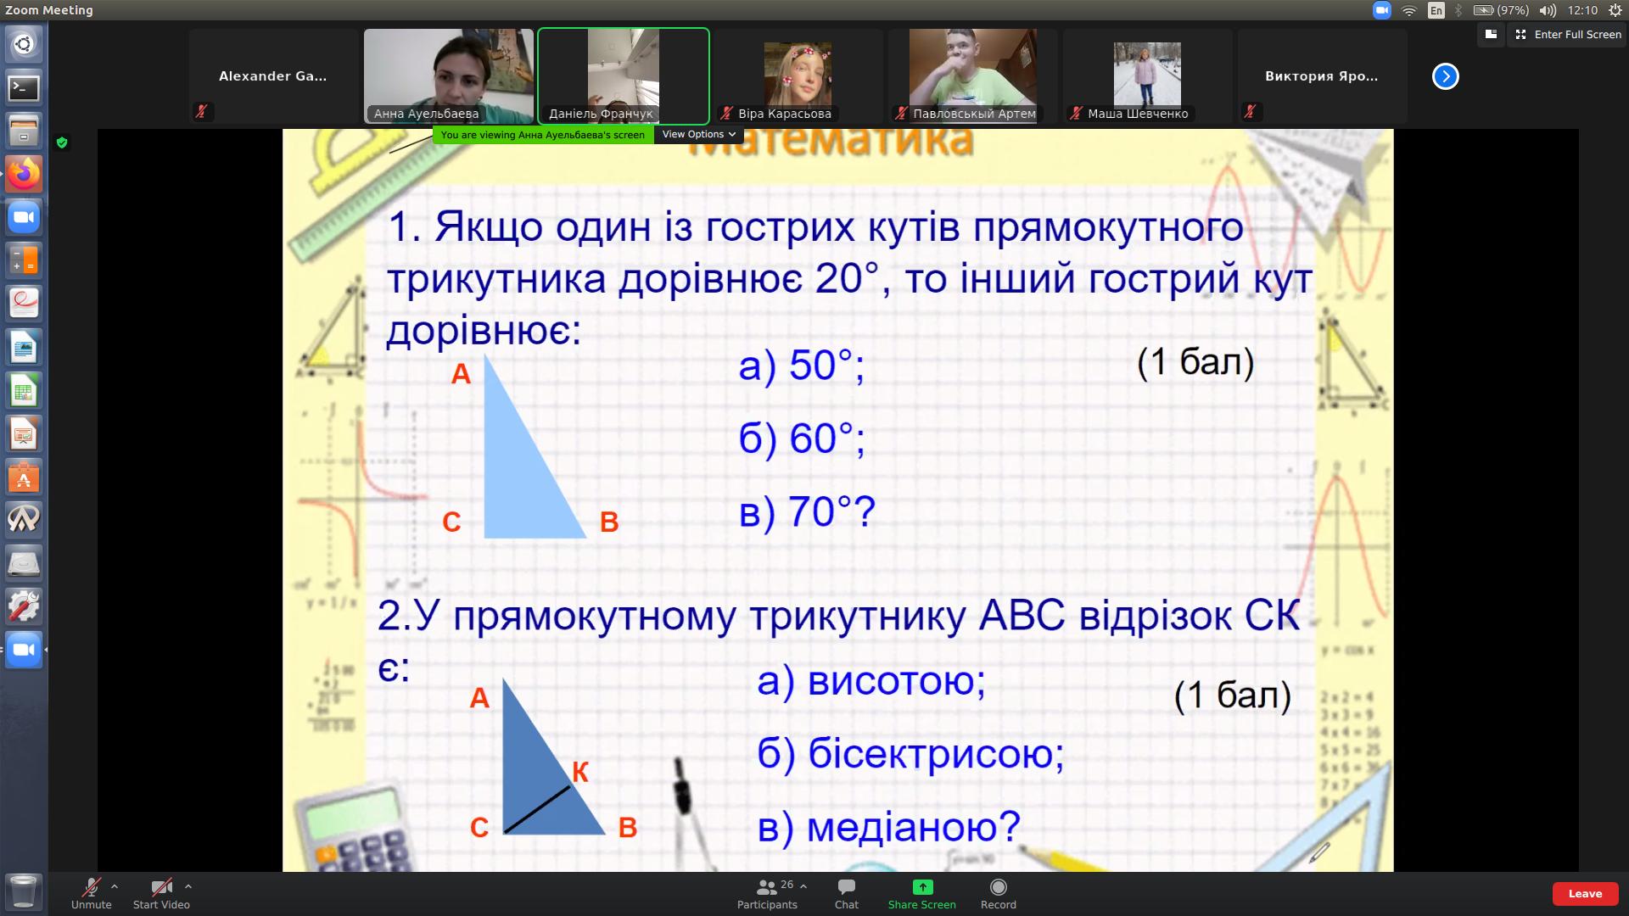Image resolution: width=1629 pixels, height=916 pixels.
Task: Open Firefox from the Ubuntu dock
Action: [x=24, y=174]
